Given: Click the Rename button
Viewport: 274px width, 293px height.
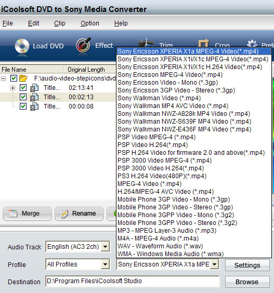Looking at the screenshot, I should [79, 214].
